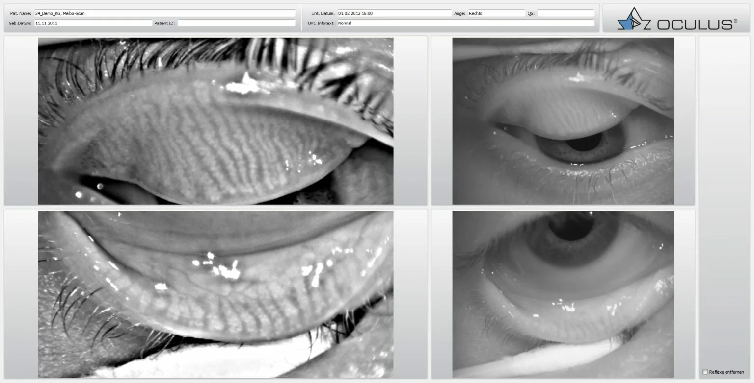Image resolution: width=754 pixels, height=383 pixels.
Task: Focus the empty QS input field
Action: tap(565, 13)
